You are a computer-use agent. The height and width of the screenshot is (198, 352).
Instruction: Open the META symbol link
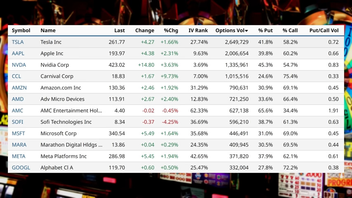(x=19, y=156)
